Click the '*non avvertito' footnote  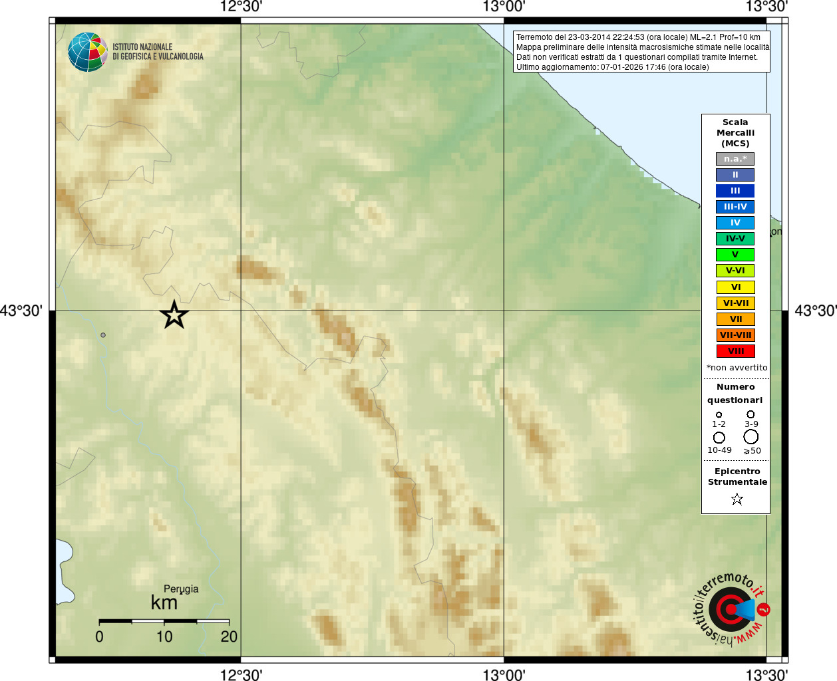tap(737, 368)
